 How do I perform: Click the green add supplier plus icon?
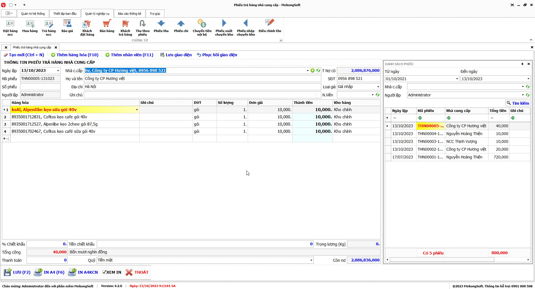[x=313, y=71]
